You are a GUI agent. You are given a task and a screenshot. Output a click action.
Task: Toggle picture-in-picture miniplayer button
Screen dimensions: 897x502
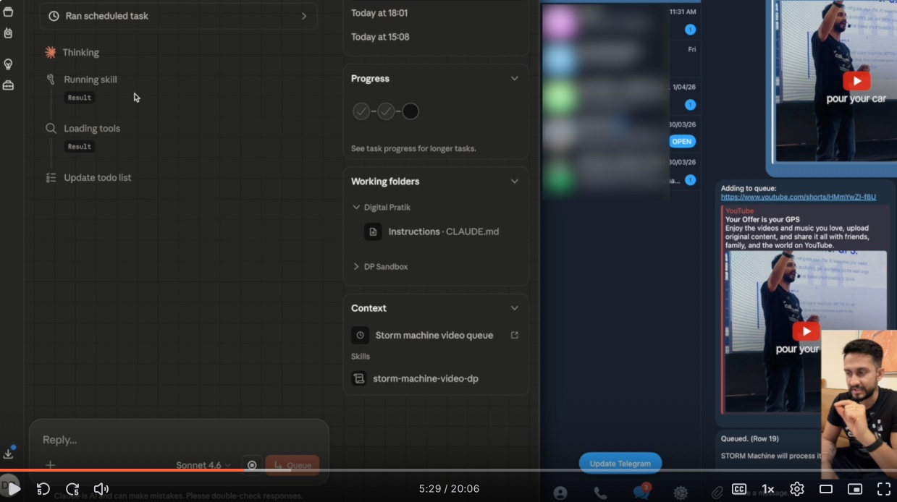pos(855,489)
